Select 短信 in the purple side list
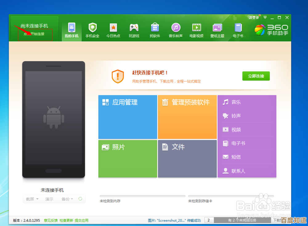 tap(236, 157)
